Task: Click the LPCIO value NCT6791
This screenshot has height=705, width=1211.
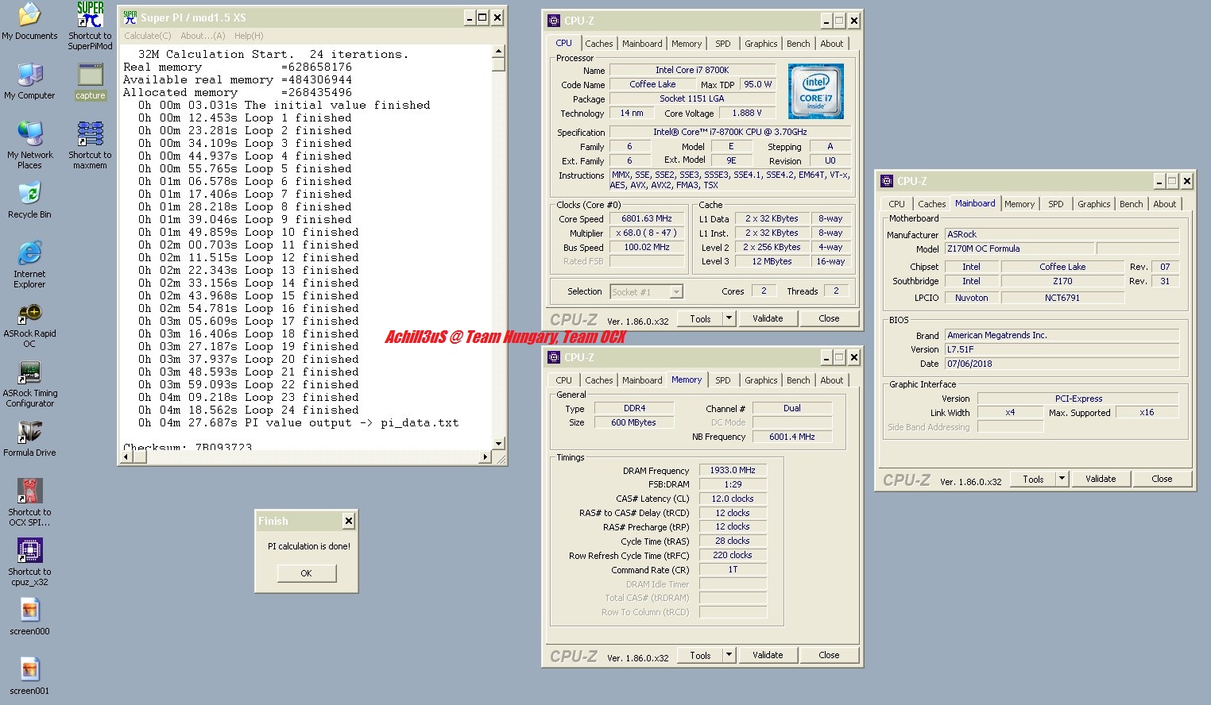Action: (1062, 298)
